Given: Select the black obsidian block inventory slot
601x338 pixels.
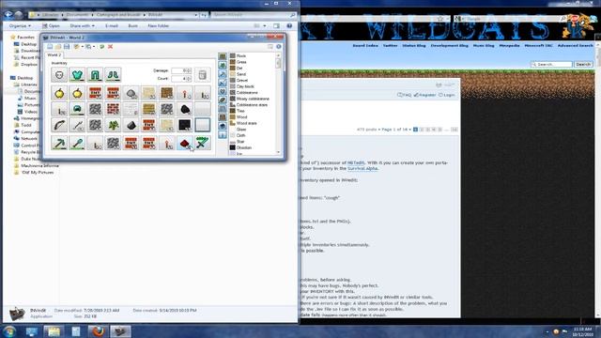Looking at the screenshot, I should [x=185, y=125].
